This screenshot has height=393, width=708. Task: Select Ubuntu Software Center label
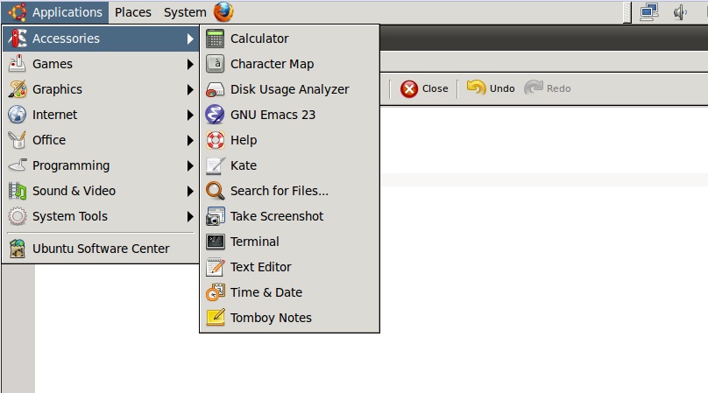click(101, 249)
